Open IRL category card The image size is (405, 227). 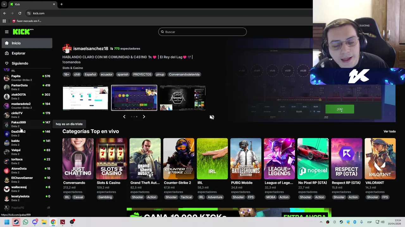212,159
